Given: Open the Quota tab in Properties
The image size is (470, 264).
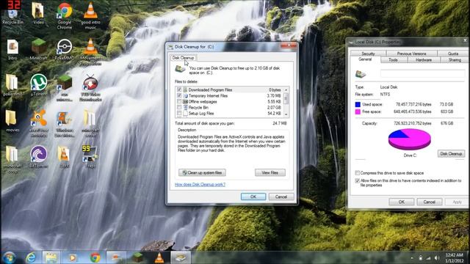Looking at the screenshot, I should point(453,54).
